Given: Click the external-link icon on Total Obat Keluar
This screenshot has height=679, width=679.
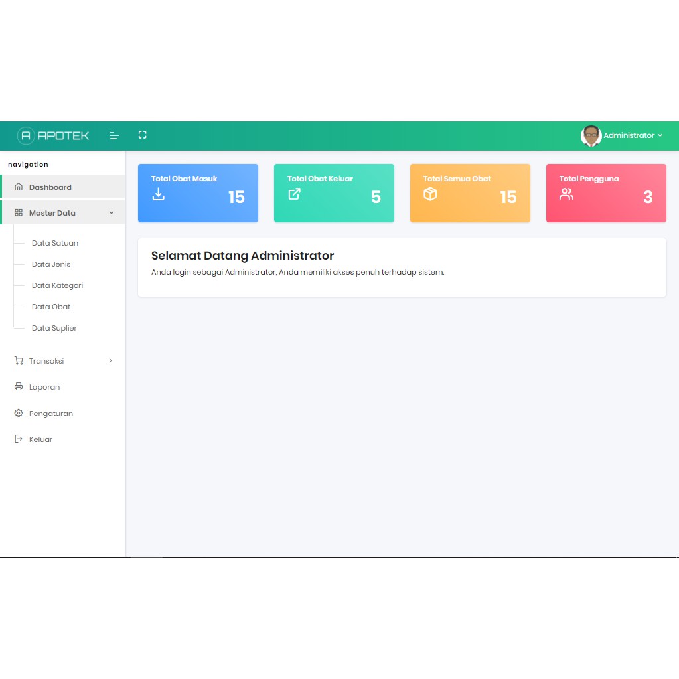Looking at the screenshot, I should (x=294, y=194).
